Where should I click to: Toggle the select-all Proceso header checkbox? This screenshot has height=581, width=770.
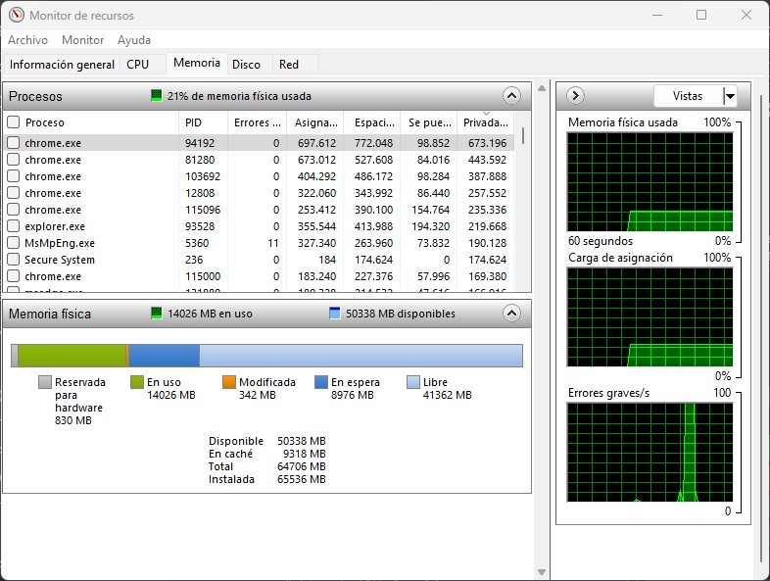14,121
